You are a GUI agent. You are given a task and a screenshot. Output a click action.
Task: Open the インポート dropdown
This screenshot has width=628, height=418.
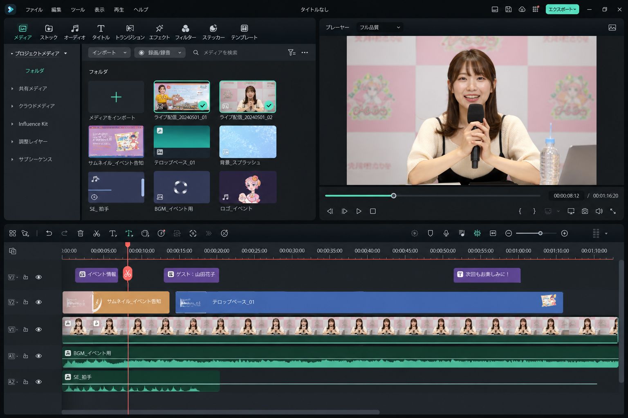[109, 53]
